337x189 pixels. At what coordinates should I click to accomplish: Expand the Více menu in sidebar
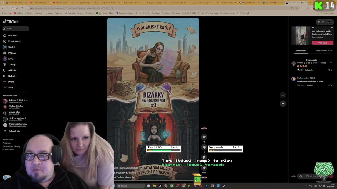(8, 87)
